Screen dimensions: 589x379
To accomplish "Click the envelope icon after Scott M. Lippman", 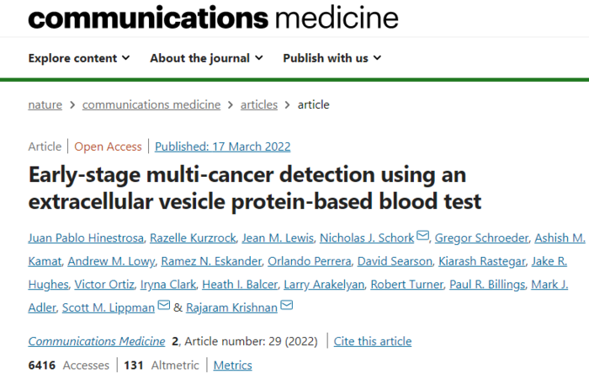I will point(164,305).
